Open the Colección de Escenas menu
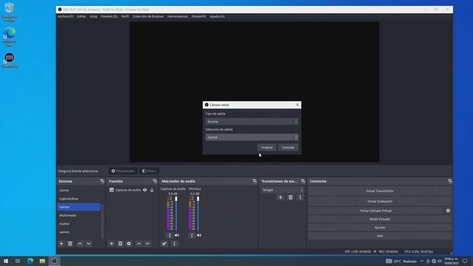The width and height of the screenshot is (473, 266). click(x=148, y=16)
